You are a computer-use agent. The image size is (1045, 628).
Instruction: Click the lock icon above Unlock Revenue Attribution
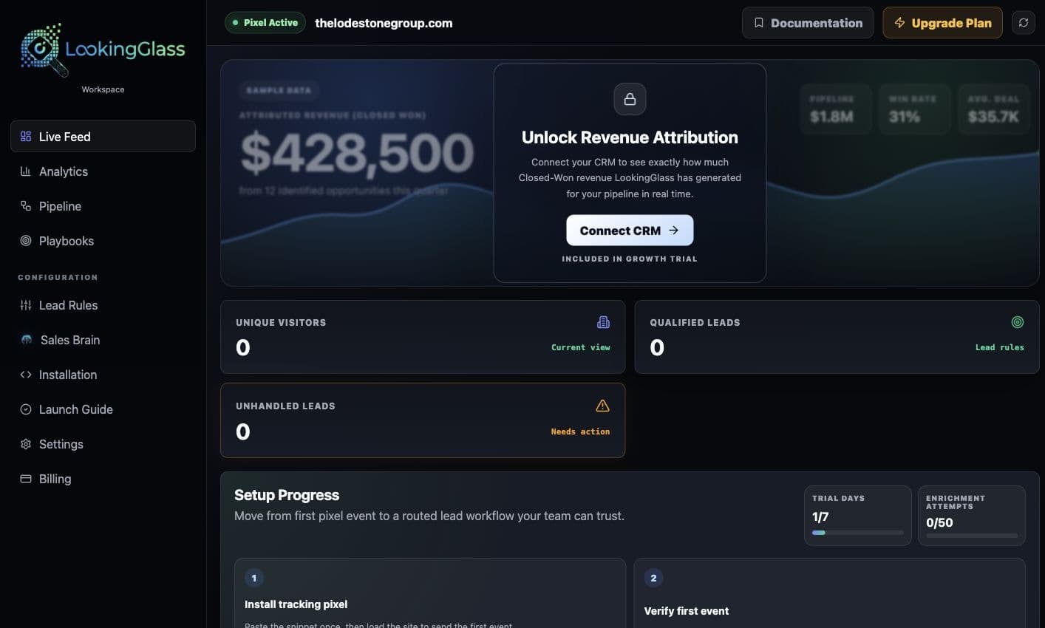point(630,99)
